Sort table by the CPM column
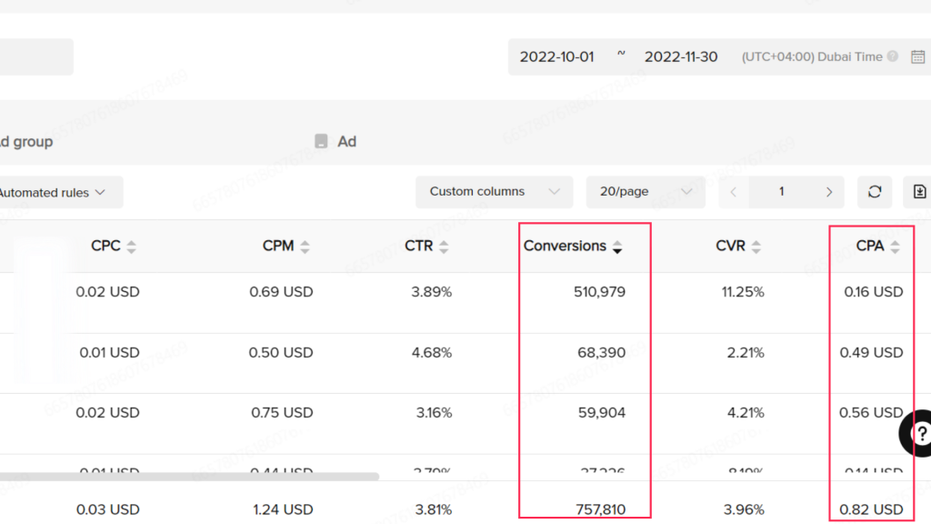The height and width of the screenshot is (524, 931). click(x=305, y=247)
